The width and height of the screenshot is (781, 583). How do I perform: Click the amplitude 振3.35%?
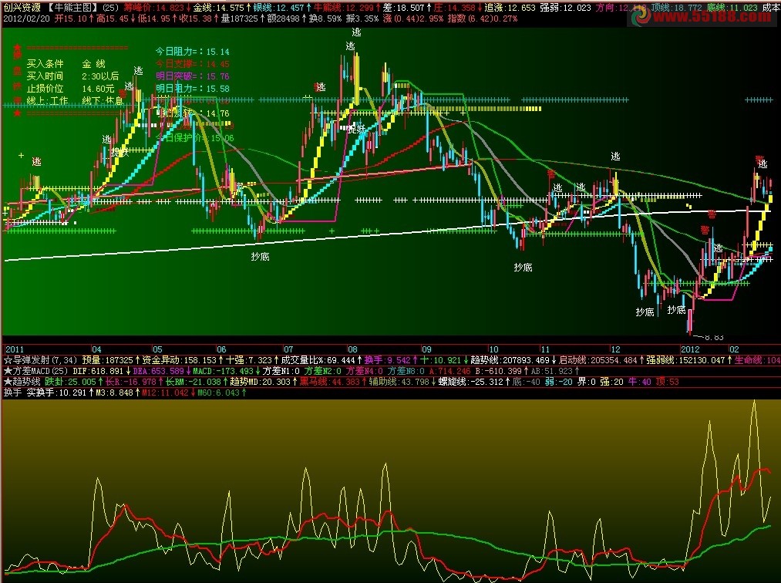click(x=362, y=19)
